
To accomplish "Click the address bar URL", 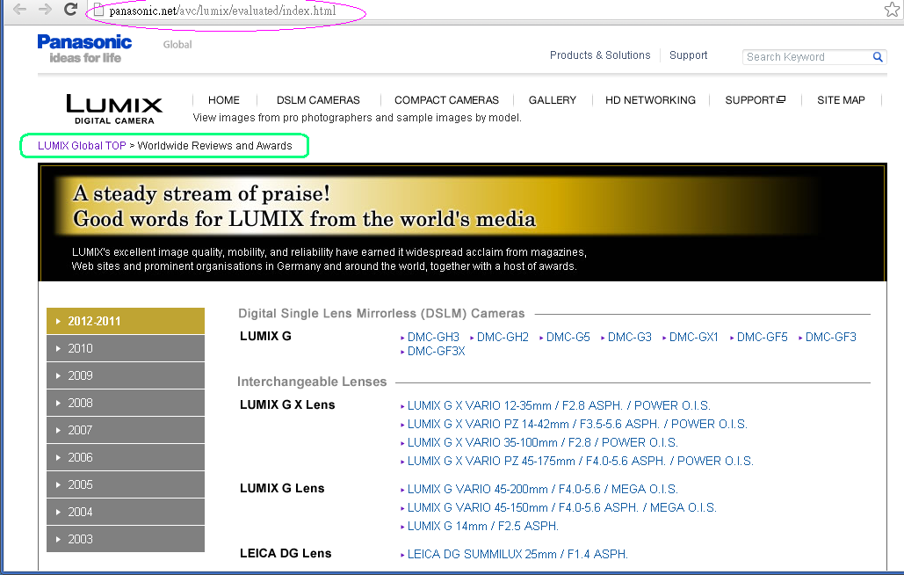I will 222,11.
